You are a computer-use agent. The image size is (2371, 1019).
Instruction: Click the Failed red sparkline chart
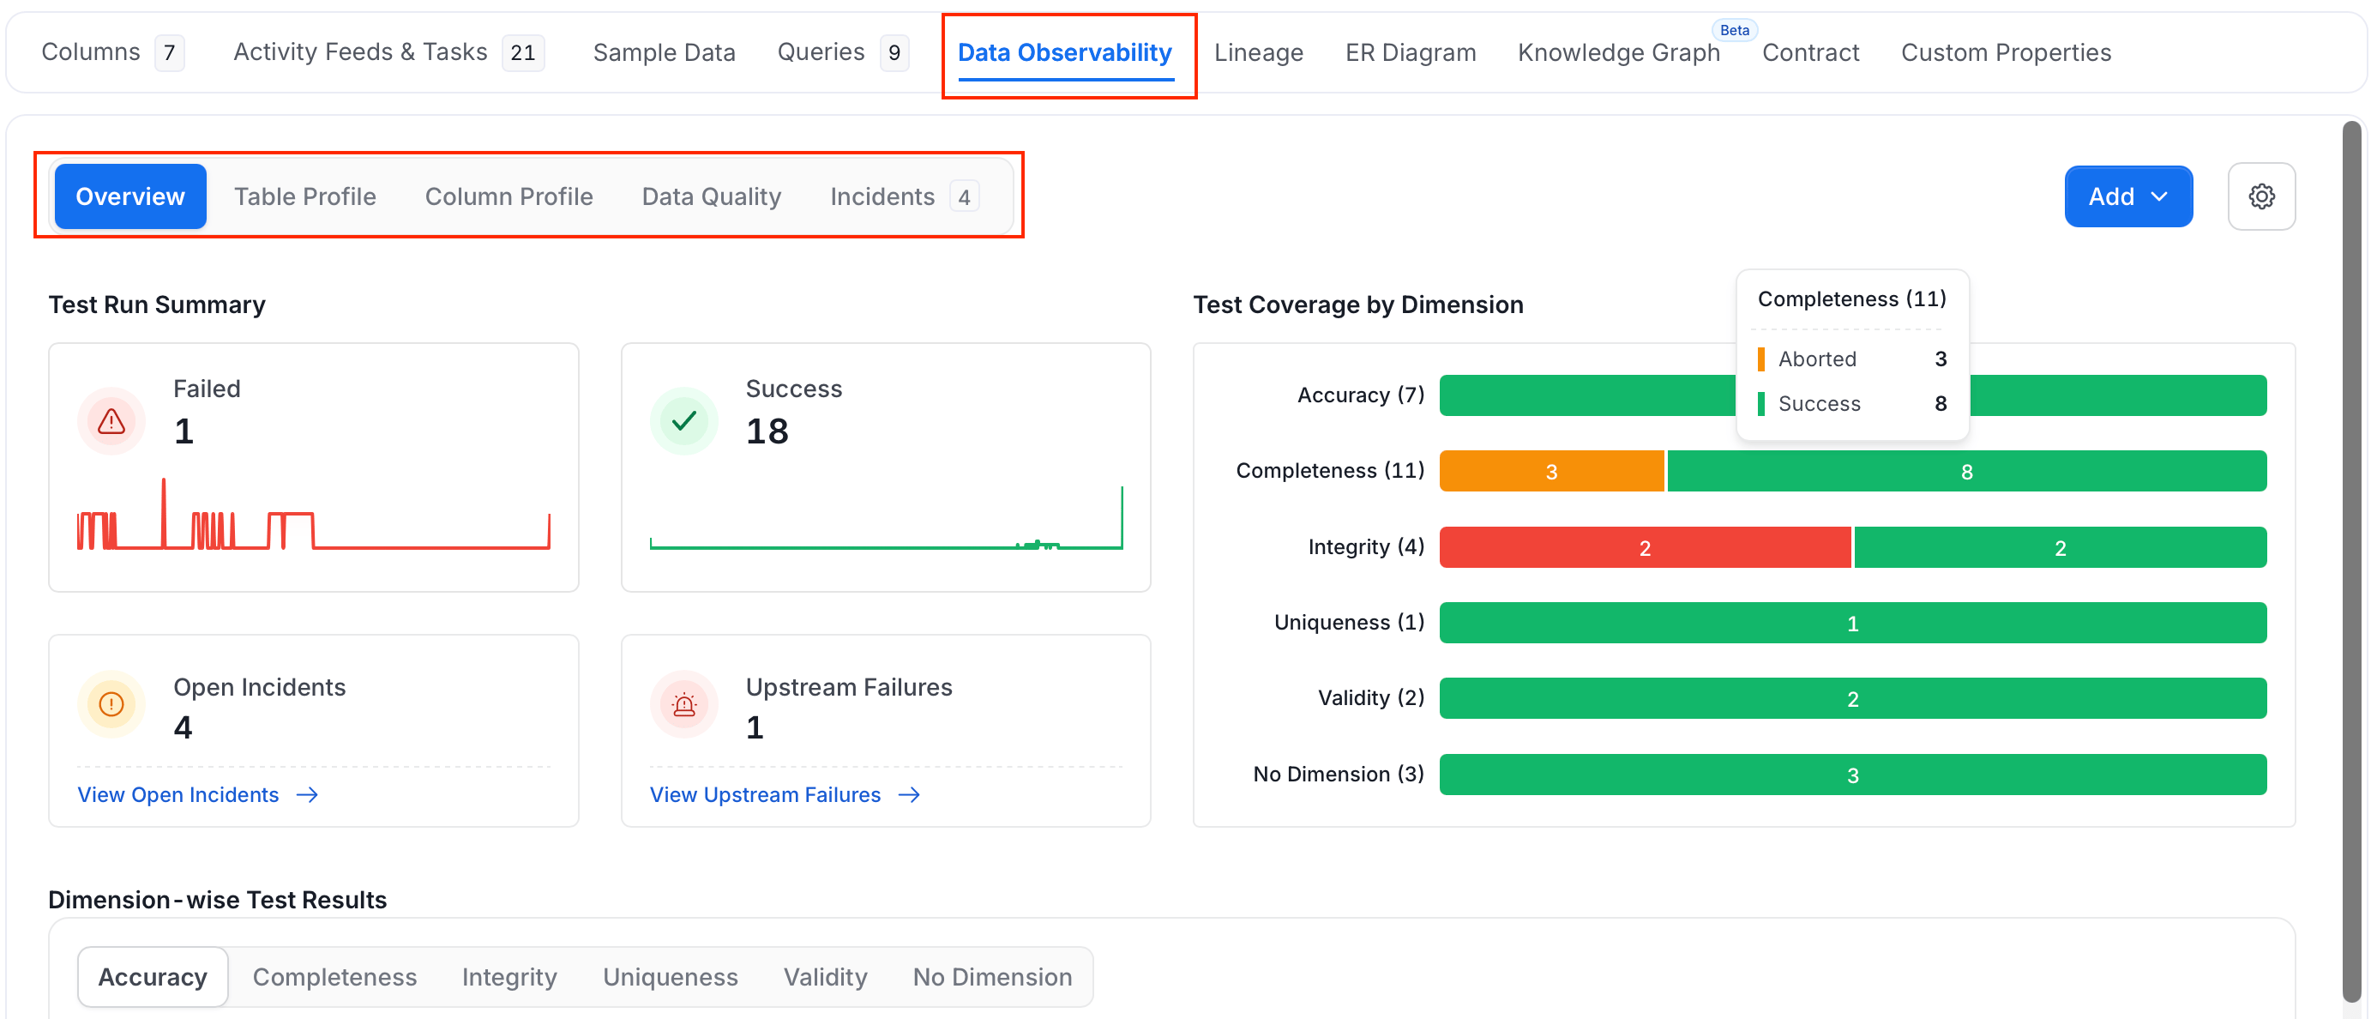[x=313, y=514]
